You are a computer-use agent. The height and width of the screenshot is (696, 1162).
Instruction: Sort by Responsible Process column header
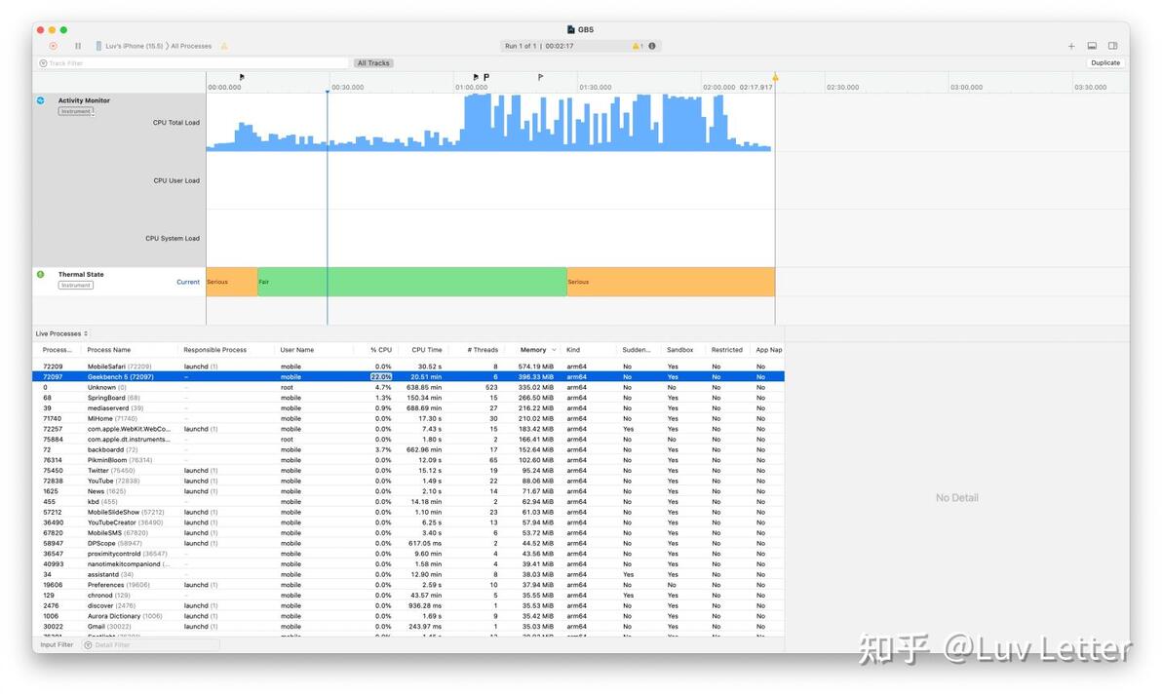(x=214, y=350)
